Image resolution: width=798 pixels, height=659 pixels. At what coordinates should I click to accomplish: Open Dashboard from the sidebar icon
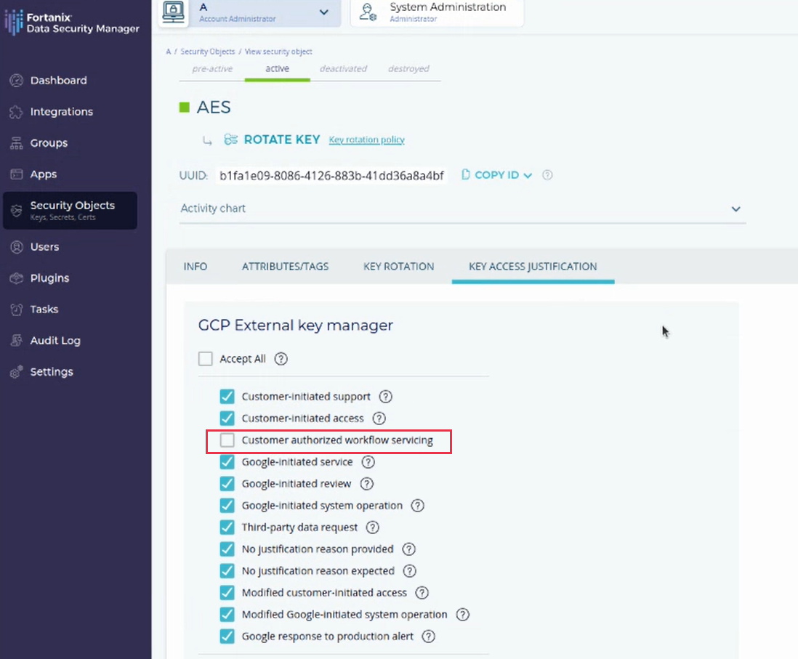coord(16,81)
